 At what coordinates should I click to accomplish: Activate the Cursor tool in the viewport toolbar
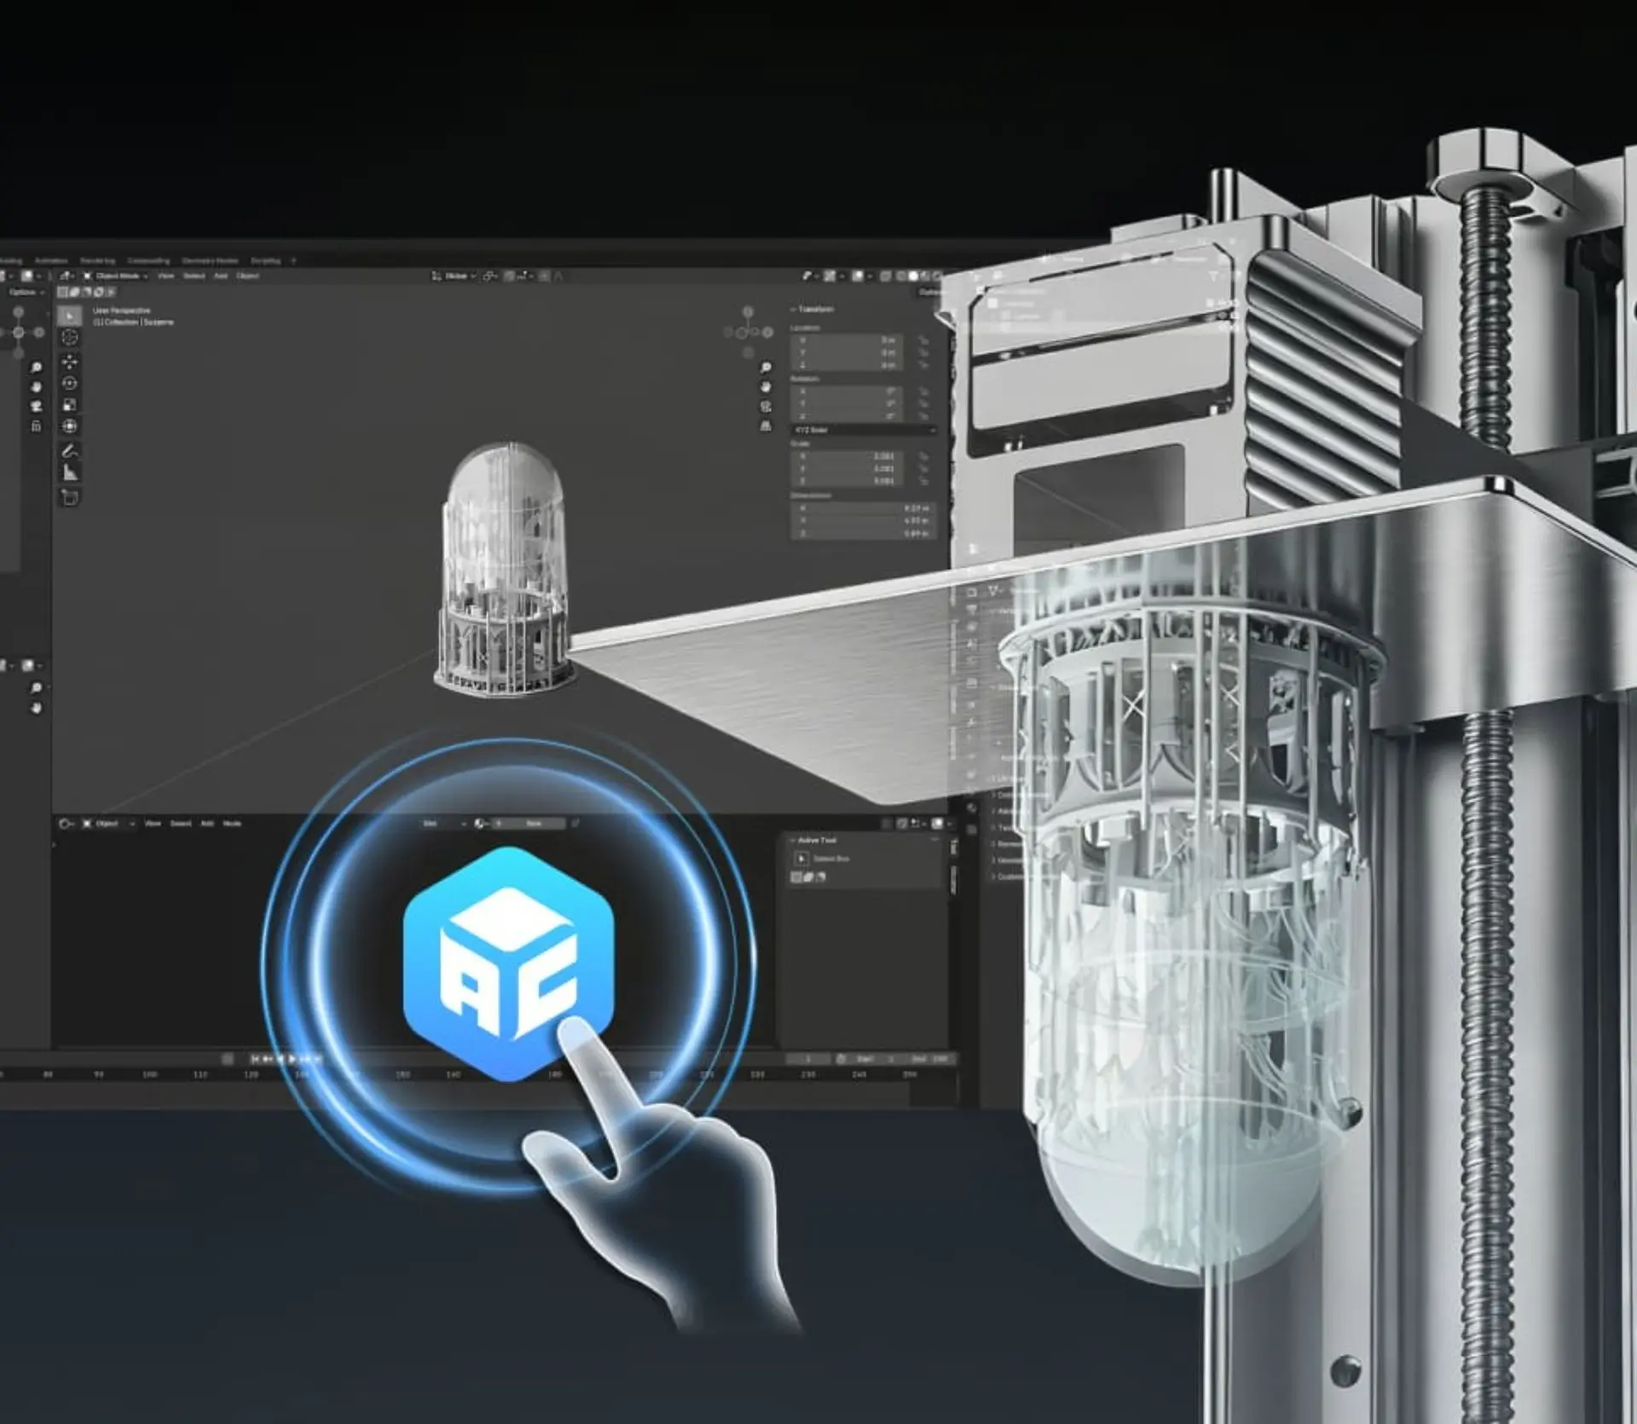70,339
